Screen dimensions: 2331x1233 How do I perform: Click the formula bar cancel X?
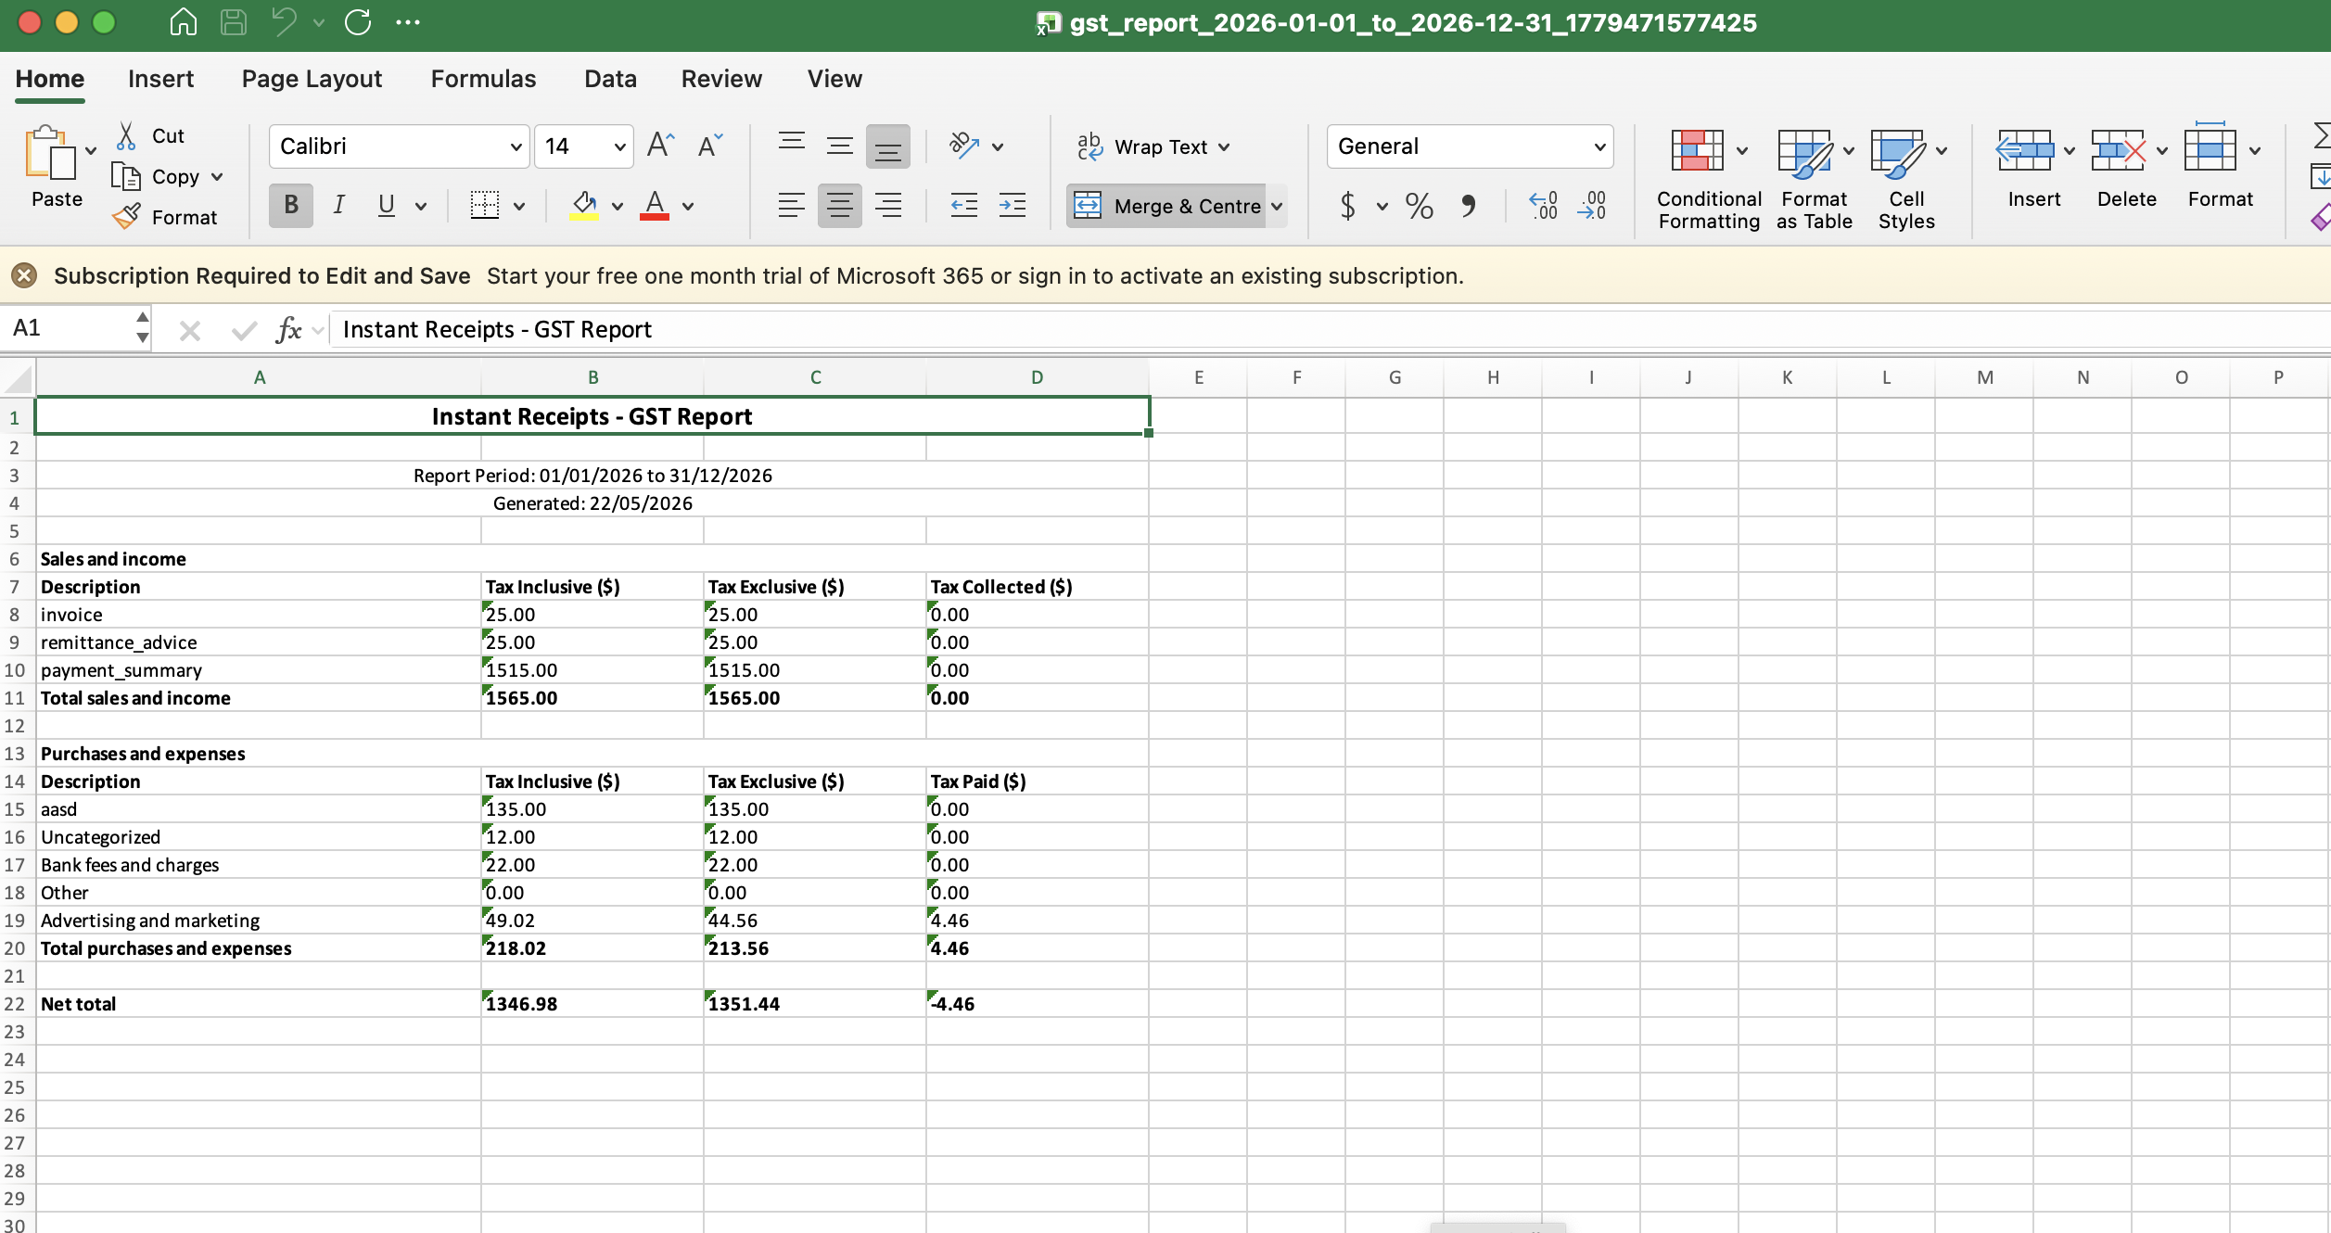point(190,330)
